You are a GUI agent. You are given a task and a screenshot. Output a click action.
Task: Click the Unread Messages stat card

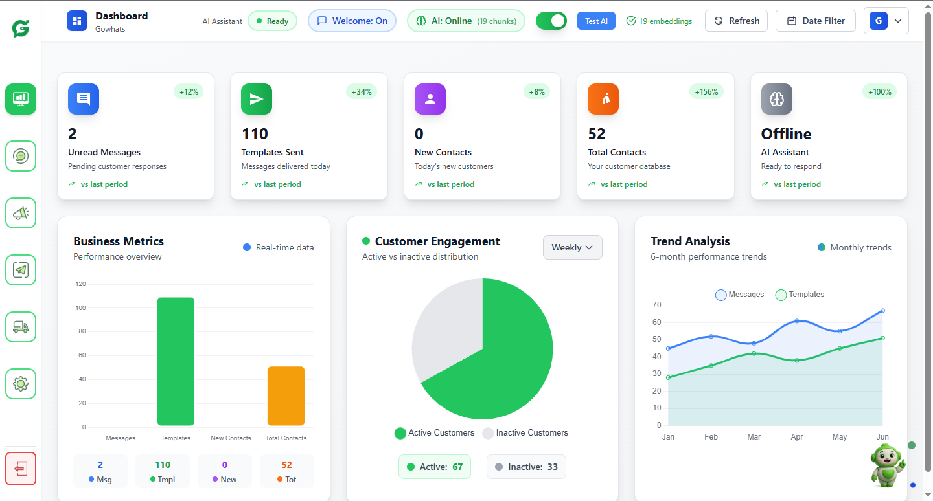coord(135,136)
